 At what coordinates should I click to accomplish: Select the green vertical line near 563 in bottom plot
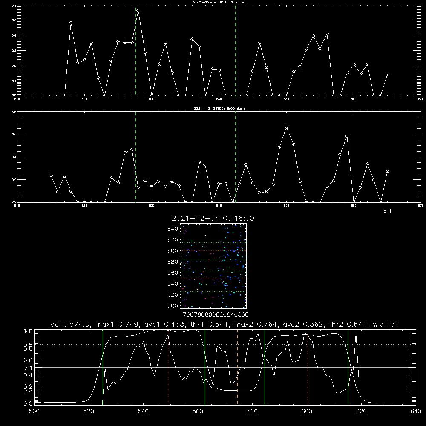click(205, 367)
